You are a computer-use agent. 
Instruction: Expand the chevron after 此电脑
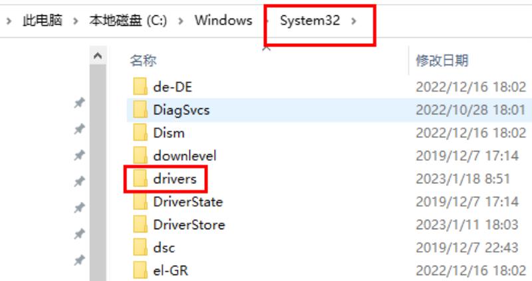(76, 21)
